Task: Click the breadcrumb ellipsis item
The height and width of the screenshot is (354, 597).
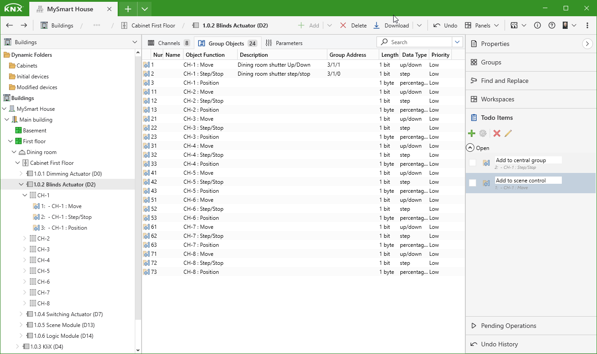Action: [x=96, y=26]
